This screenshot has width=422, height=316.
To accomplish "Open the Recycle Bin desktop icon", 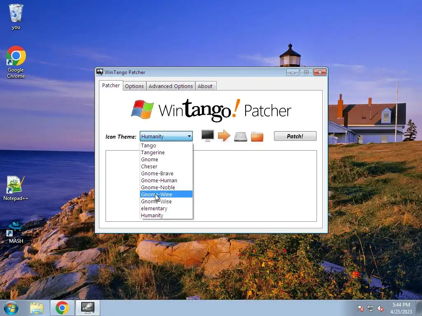I will (x=16, y=16).
